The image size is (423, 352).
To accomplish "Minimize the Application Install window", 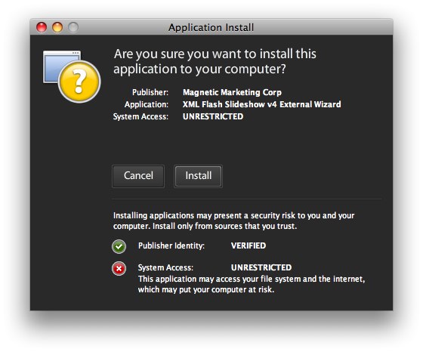I will (57, 27).
